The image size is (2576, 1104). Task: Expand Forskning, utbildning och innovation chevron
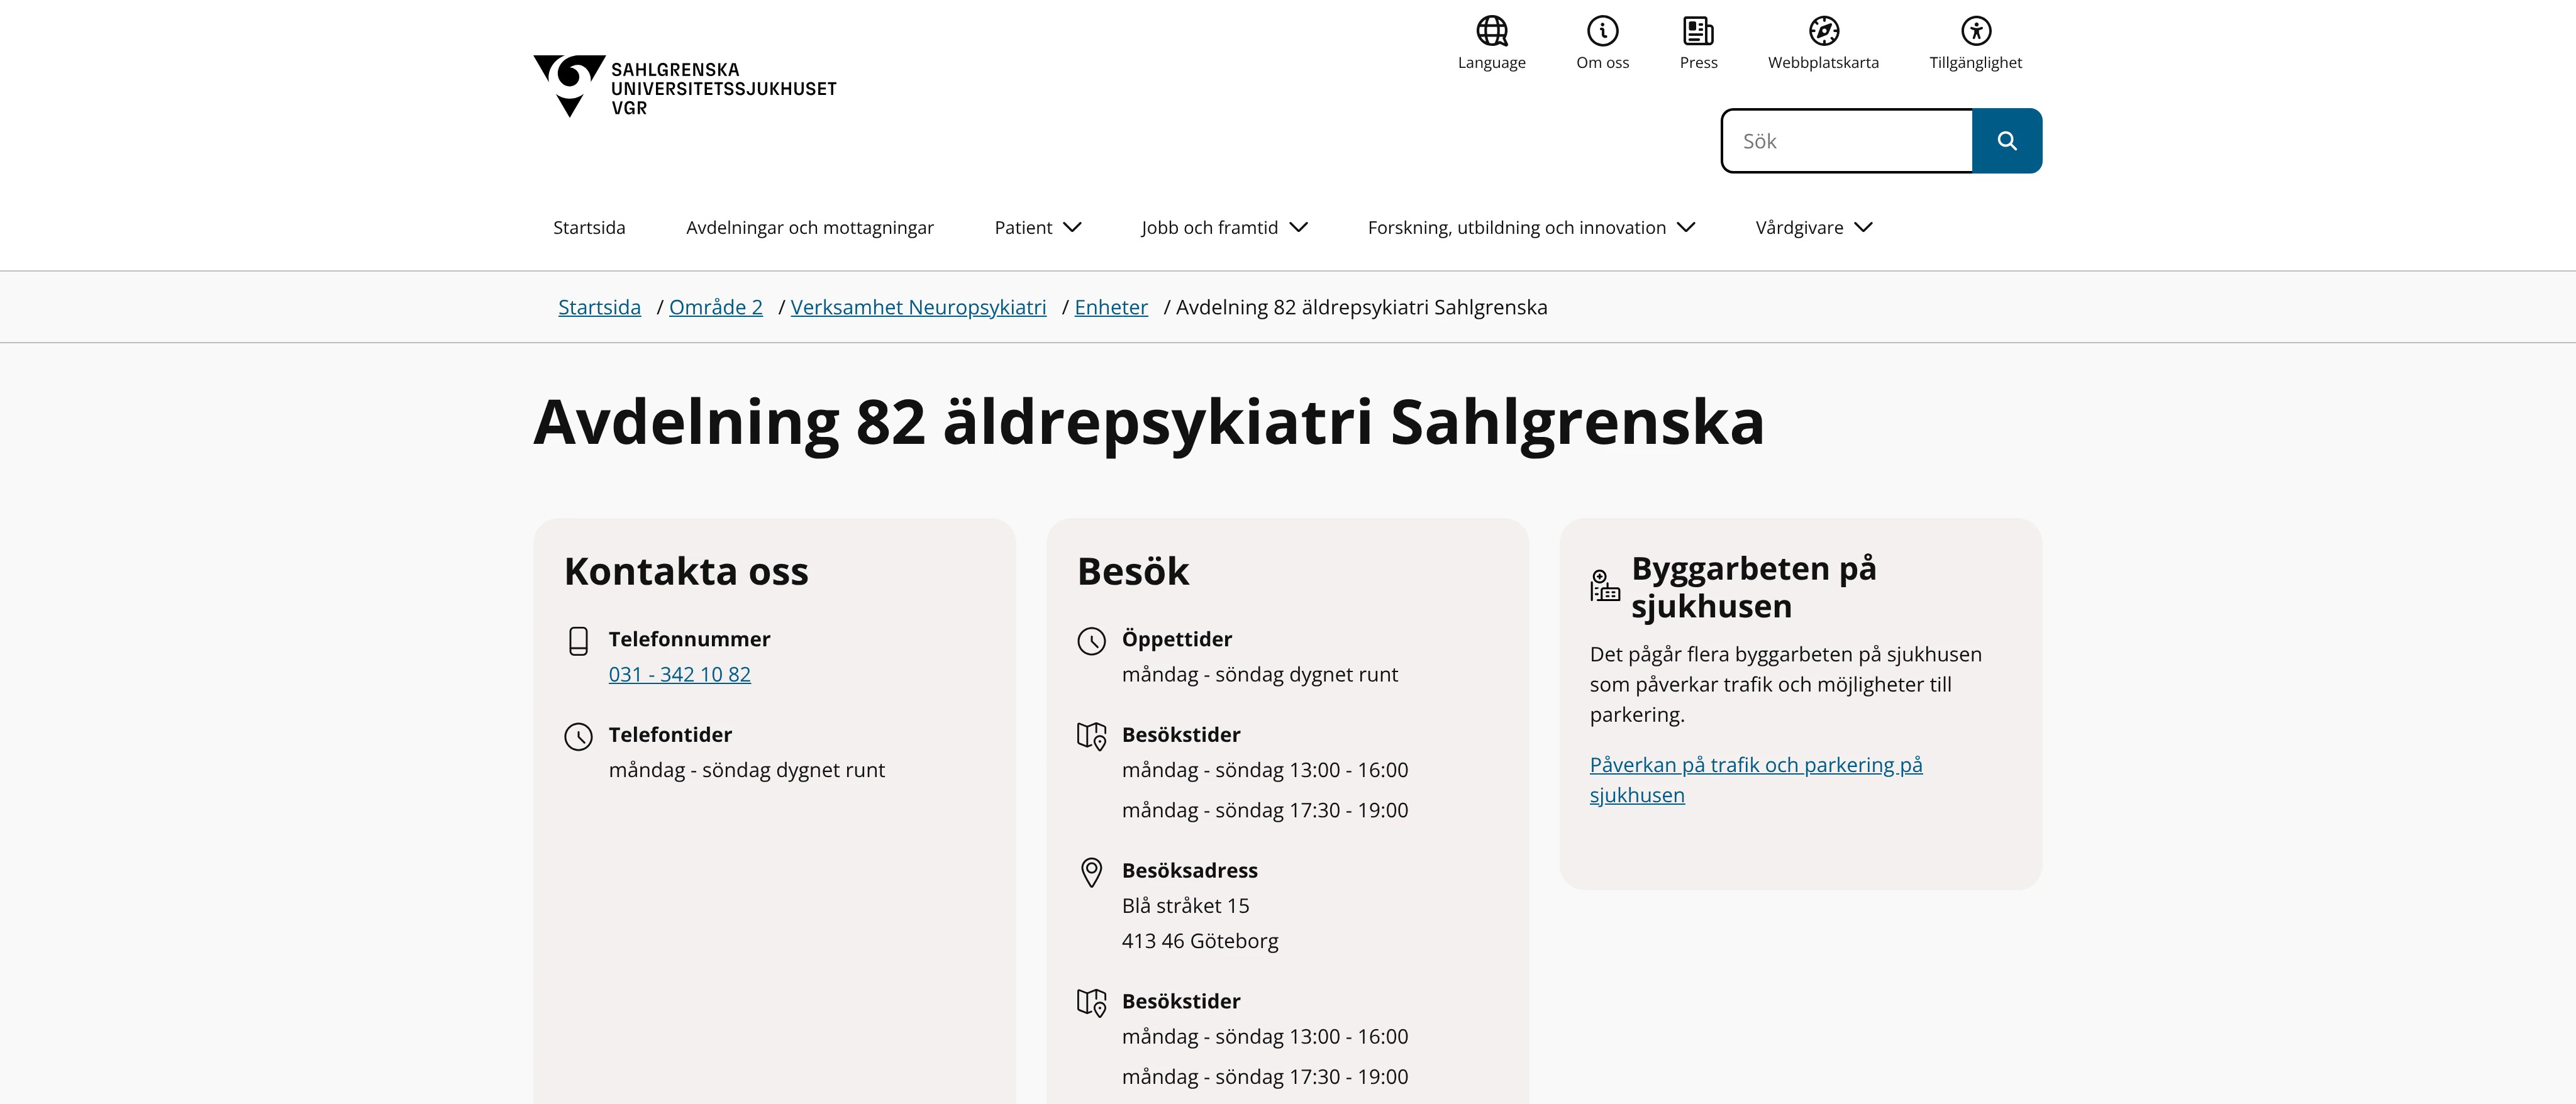pos(1686,227)
